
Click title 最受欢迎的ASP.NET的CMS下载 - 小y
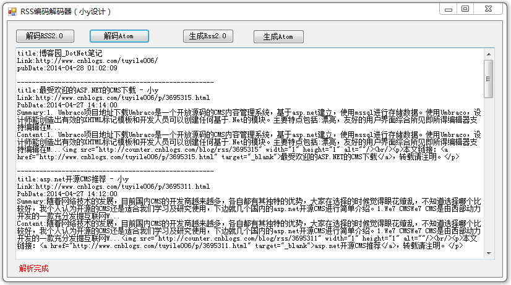[88, 90]
